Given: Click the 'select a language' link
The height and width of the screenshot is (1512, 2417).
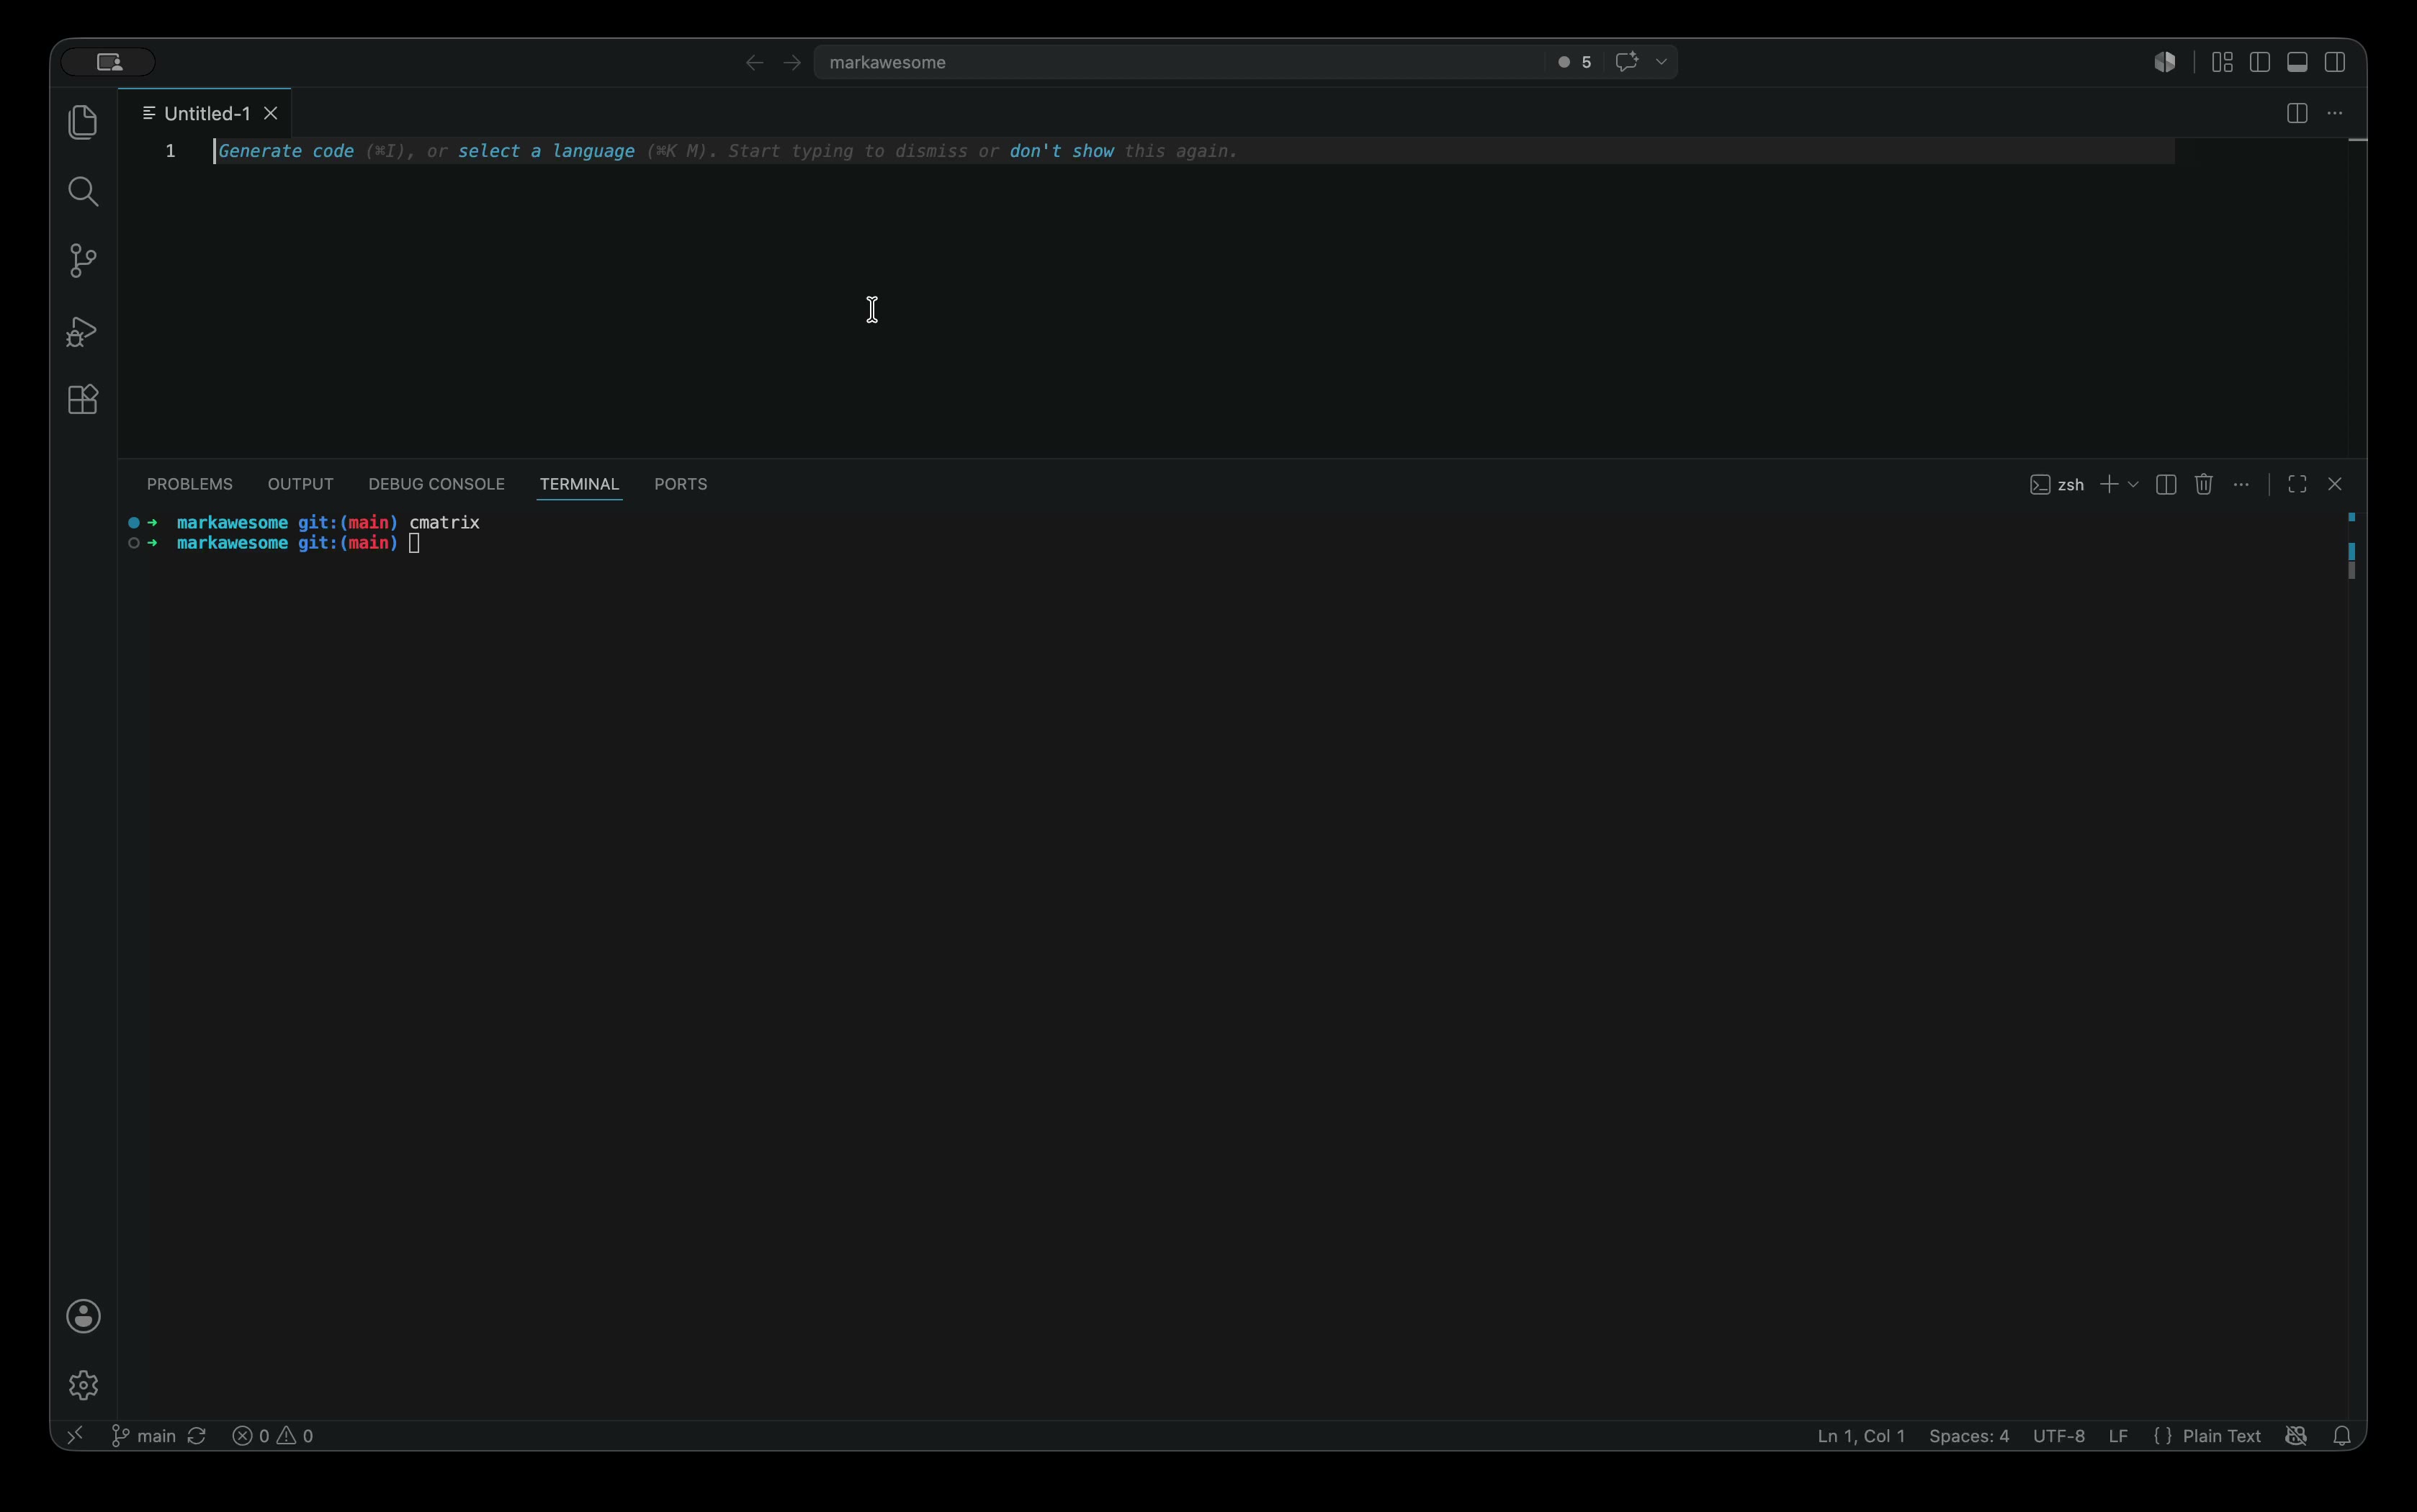Looking at the screenshot, I should (546, 151).
